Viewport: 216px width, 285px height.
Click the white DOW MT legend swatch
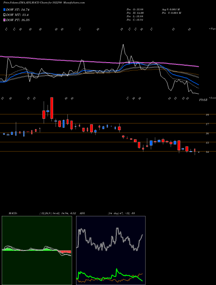pyautogui.click(x=4, y=15)
